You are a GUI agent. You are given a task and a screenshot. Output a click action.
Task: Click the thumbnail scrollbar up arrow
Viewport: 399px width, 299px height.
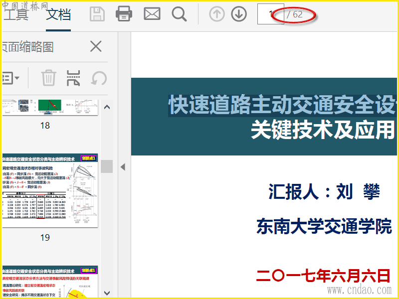(107, 107)
